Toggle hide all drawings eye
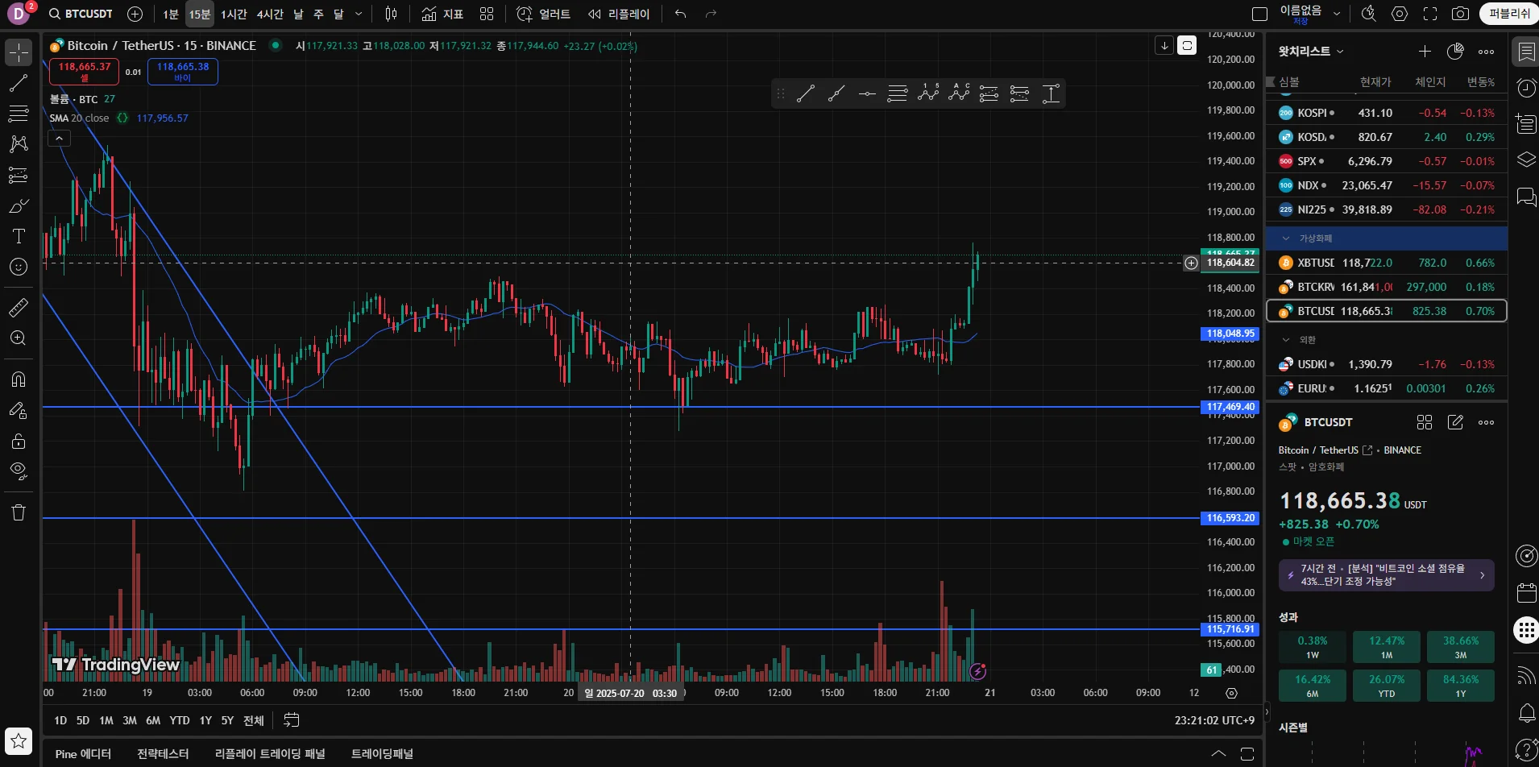Viewport: 1539px width, 767px height. (x=19, y=471)
